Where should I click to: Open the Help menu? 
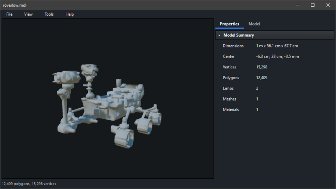69,14
